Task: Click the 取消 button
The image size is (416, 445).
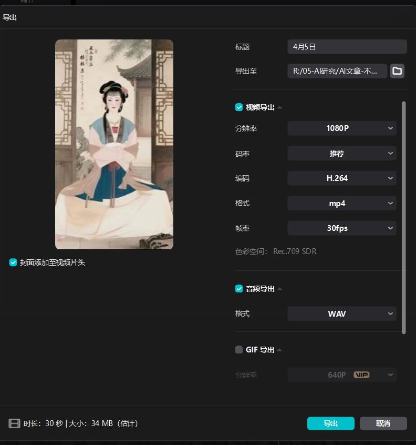Action: 383,423
